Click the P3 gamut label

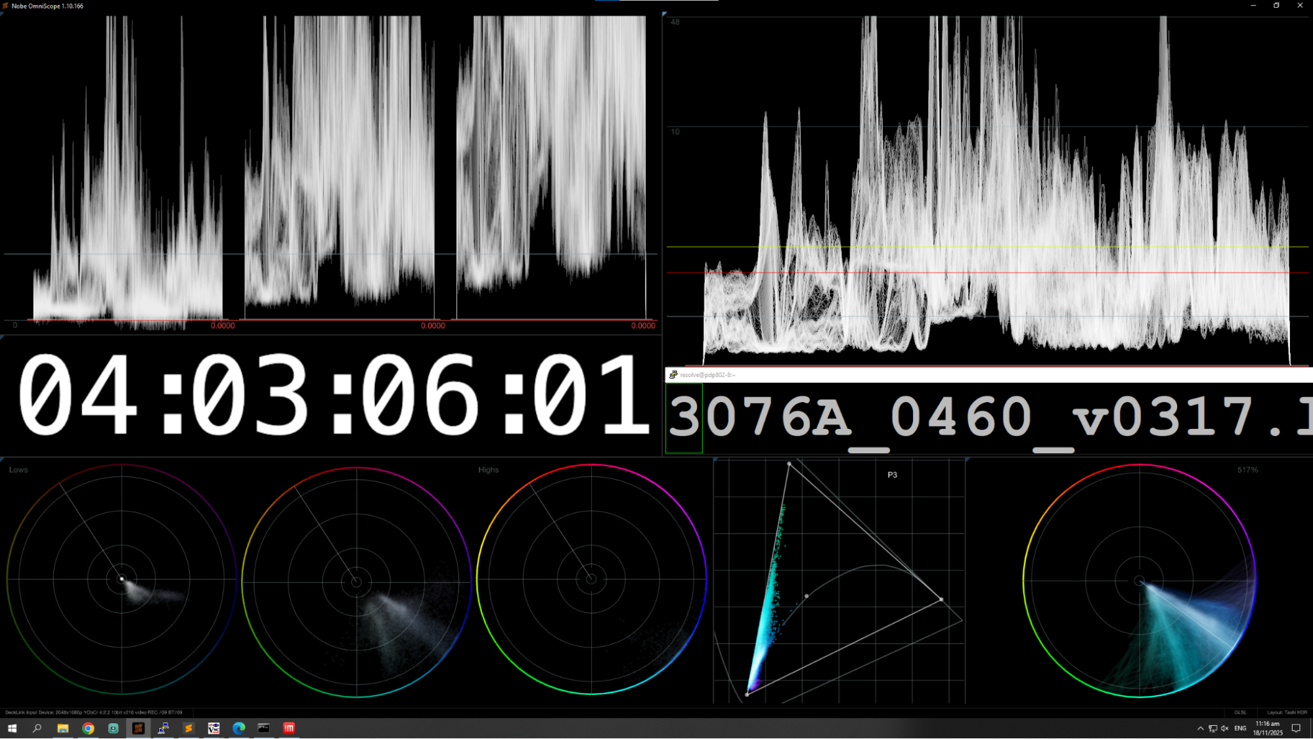[x=892, y=475]
